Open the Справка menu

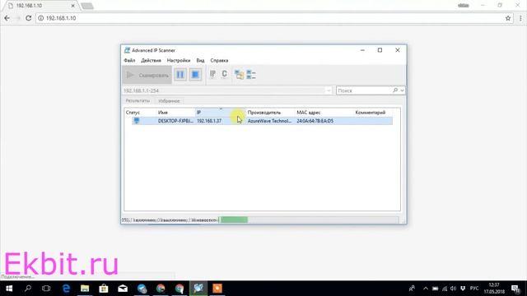(219, 60)
